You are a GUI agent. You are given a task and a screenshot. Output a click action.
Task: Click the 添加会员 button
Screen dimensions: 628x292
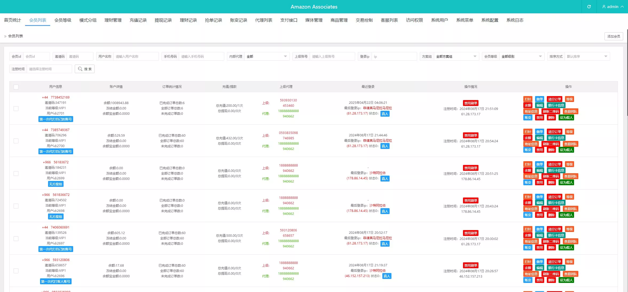coord(613,36)
